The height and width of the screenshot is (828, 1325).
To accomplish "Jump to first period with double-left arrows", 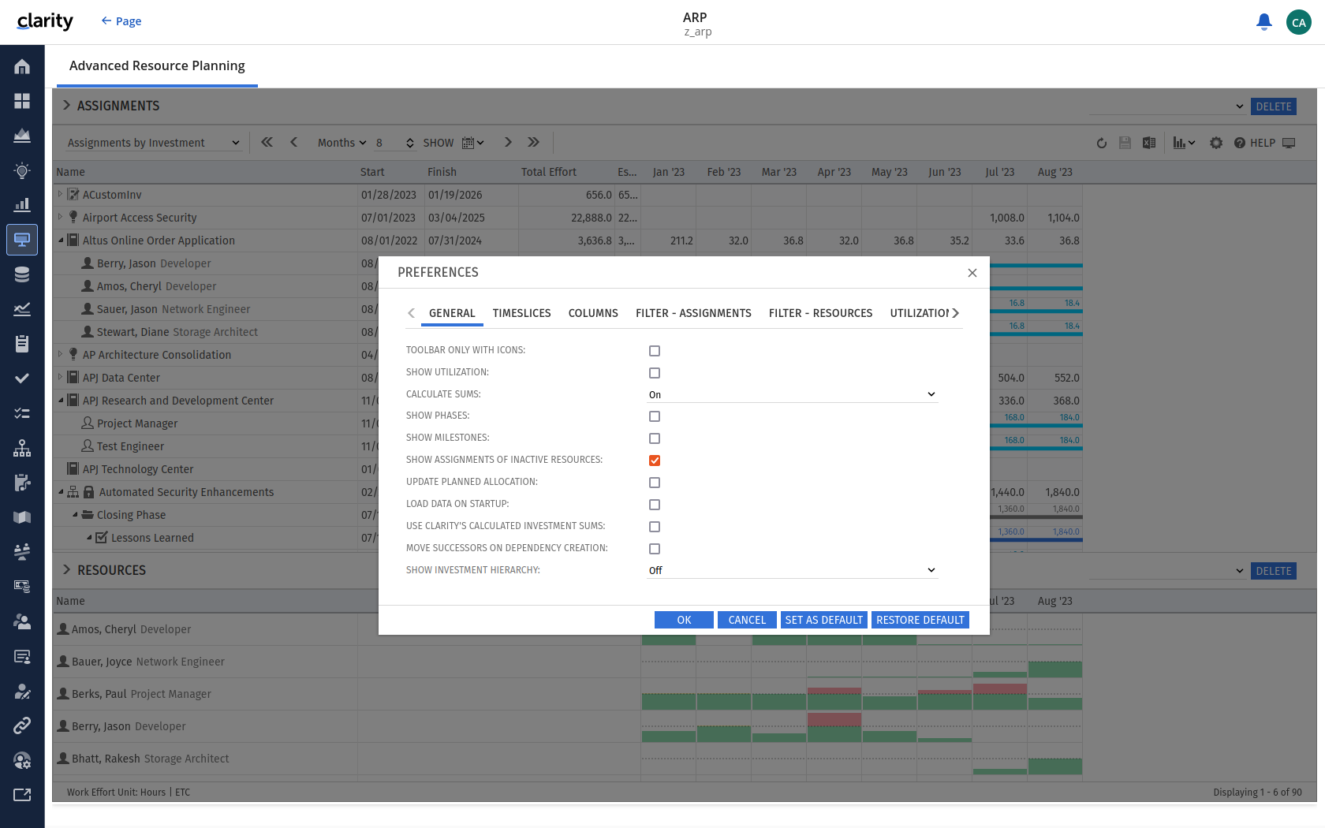I will click(267, 142).
